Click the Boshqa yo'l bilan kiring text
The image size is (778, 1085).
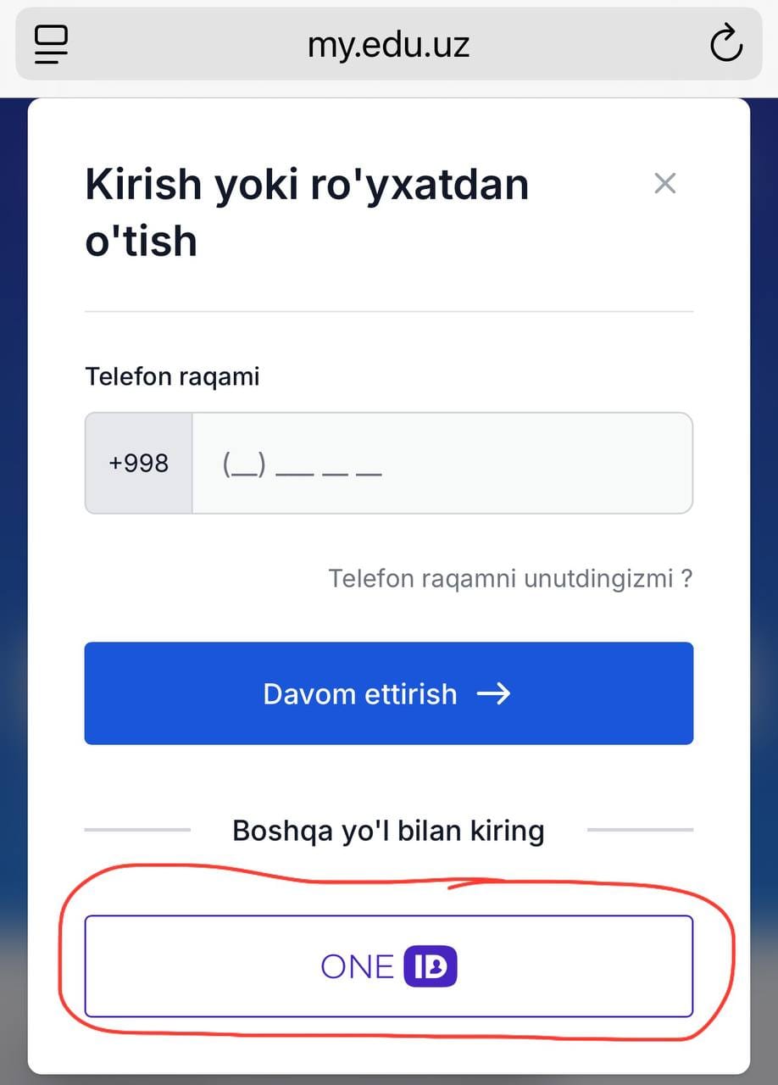(388, 831)
